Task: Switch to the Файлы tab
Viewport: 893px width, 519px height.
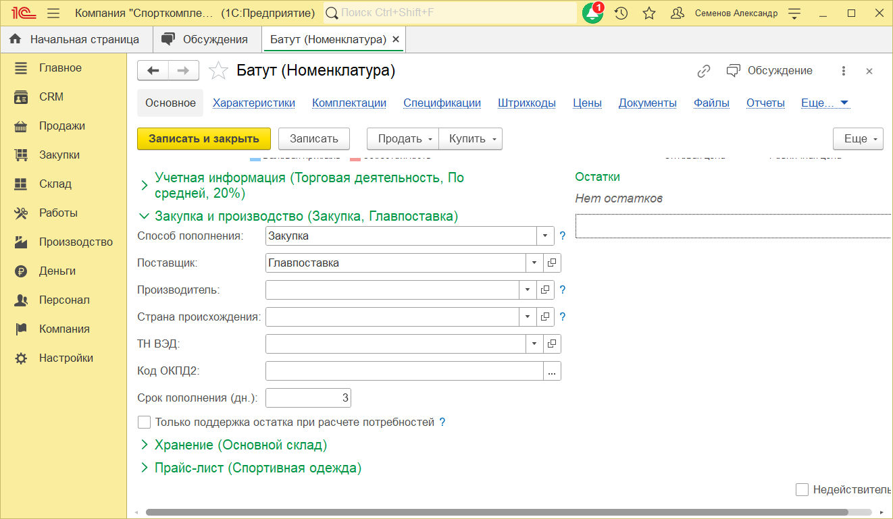Action: 711,103
